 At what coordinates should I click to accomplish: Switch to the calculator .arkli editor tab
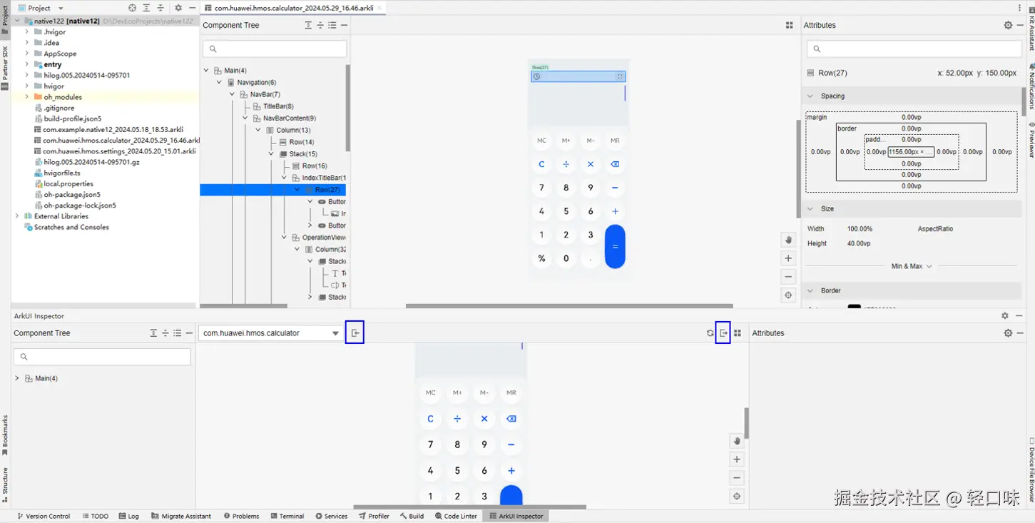[294, 8]
